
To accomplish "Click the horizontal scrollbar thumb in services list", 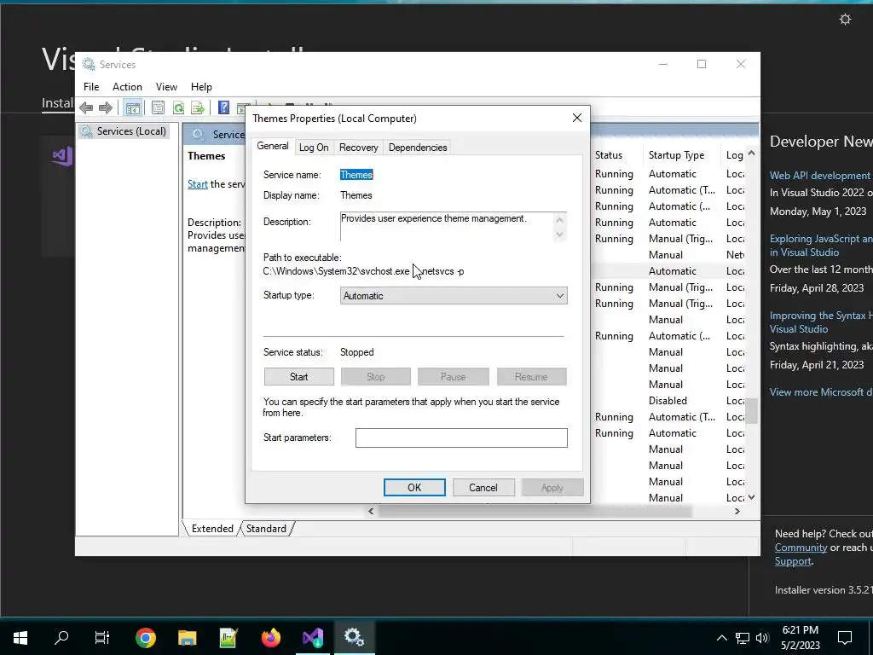I will [x=535, y=511].
